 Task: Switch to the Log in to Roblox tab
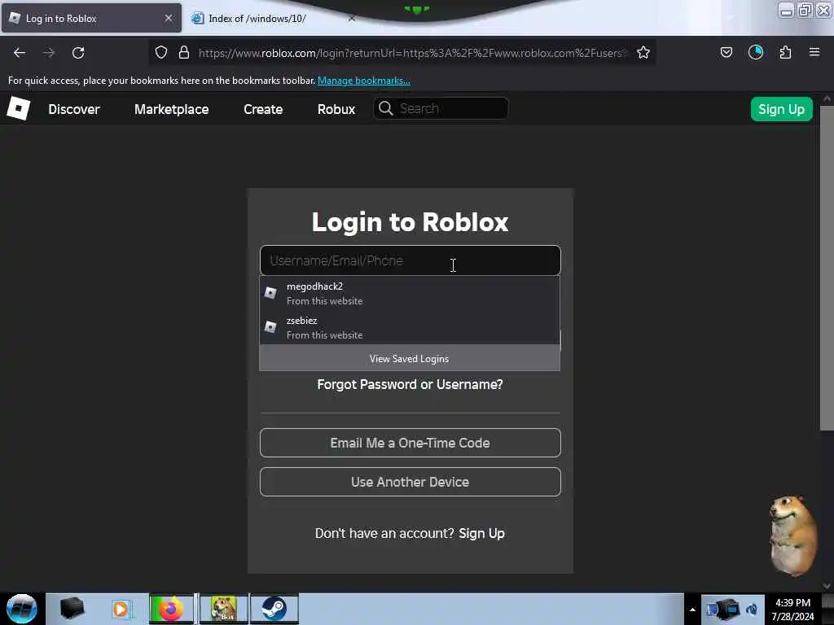[91, 18]
